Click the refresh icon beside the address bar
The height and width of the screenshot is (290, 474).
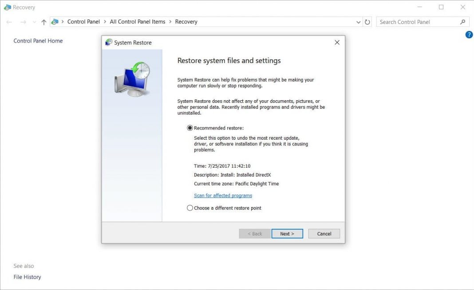pyautogui.click(x=367, y=21)
